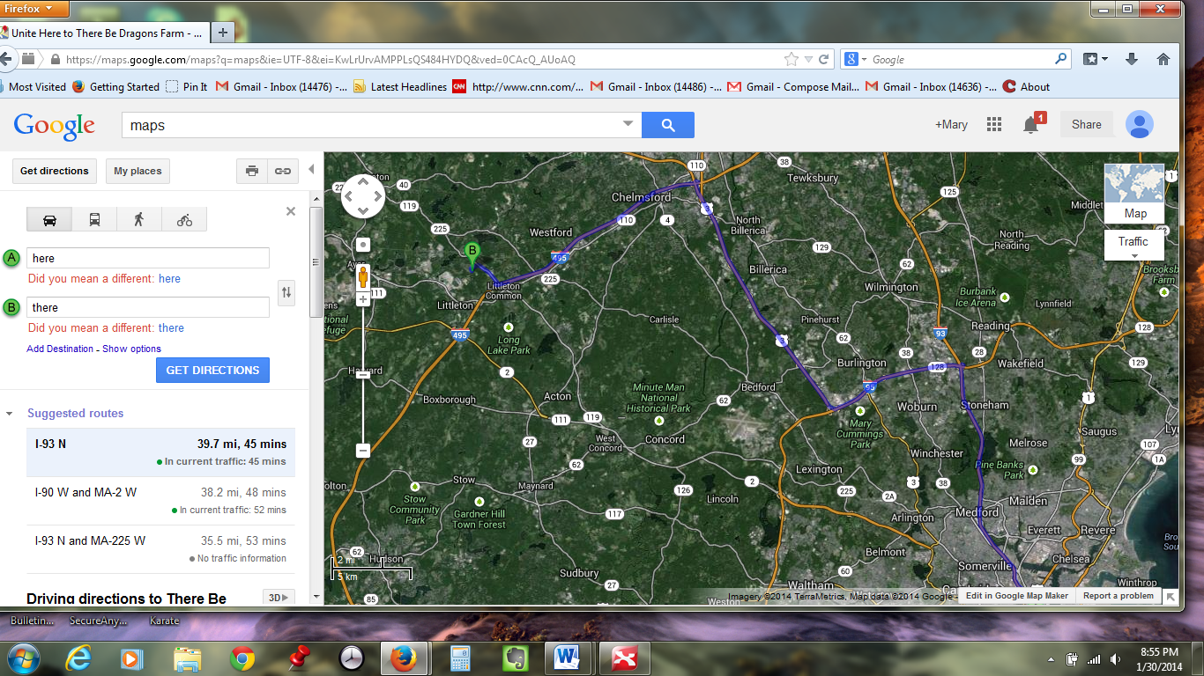The width and height of the screenshot is (1204, 676).
Task: Open the +Mary profile link
Action: click(x=951, y=125)
